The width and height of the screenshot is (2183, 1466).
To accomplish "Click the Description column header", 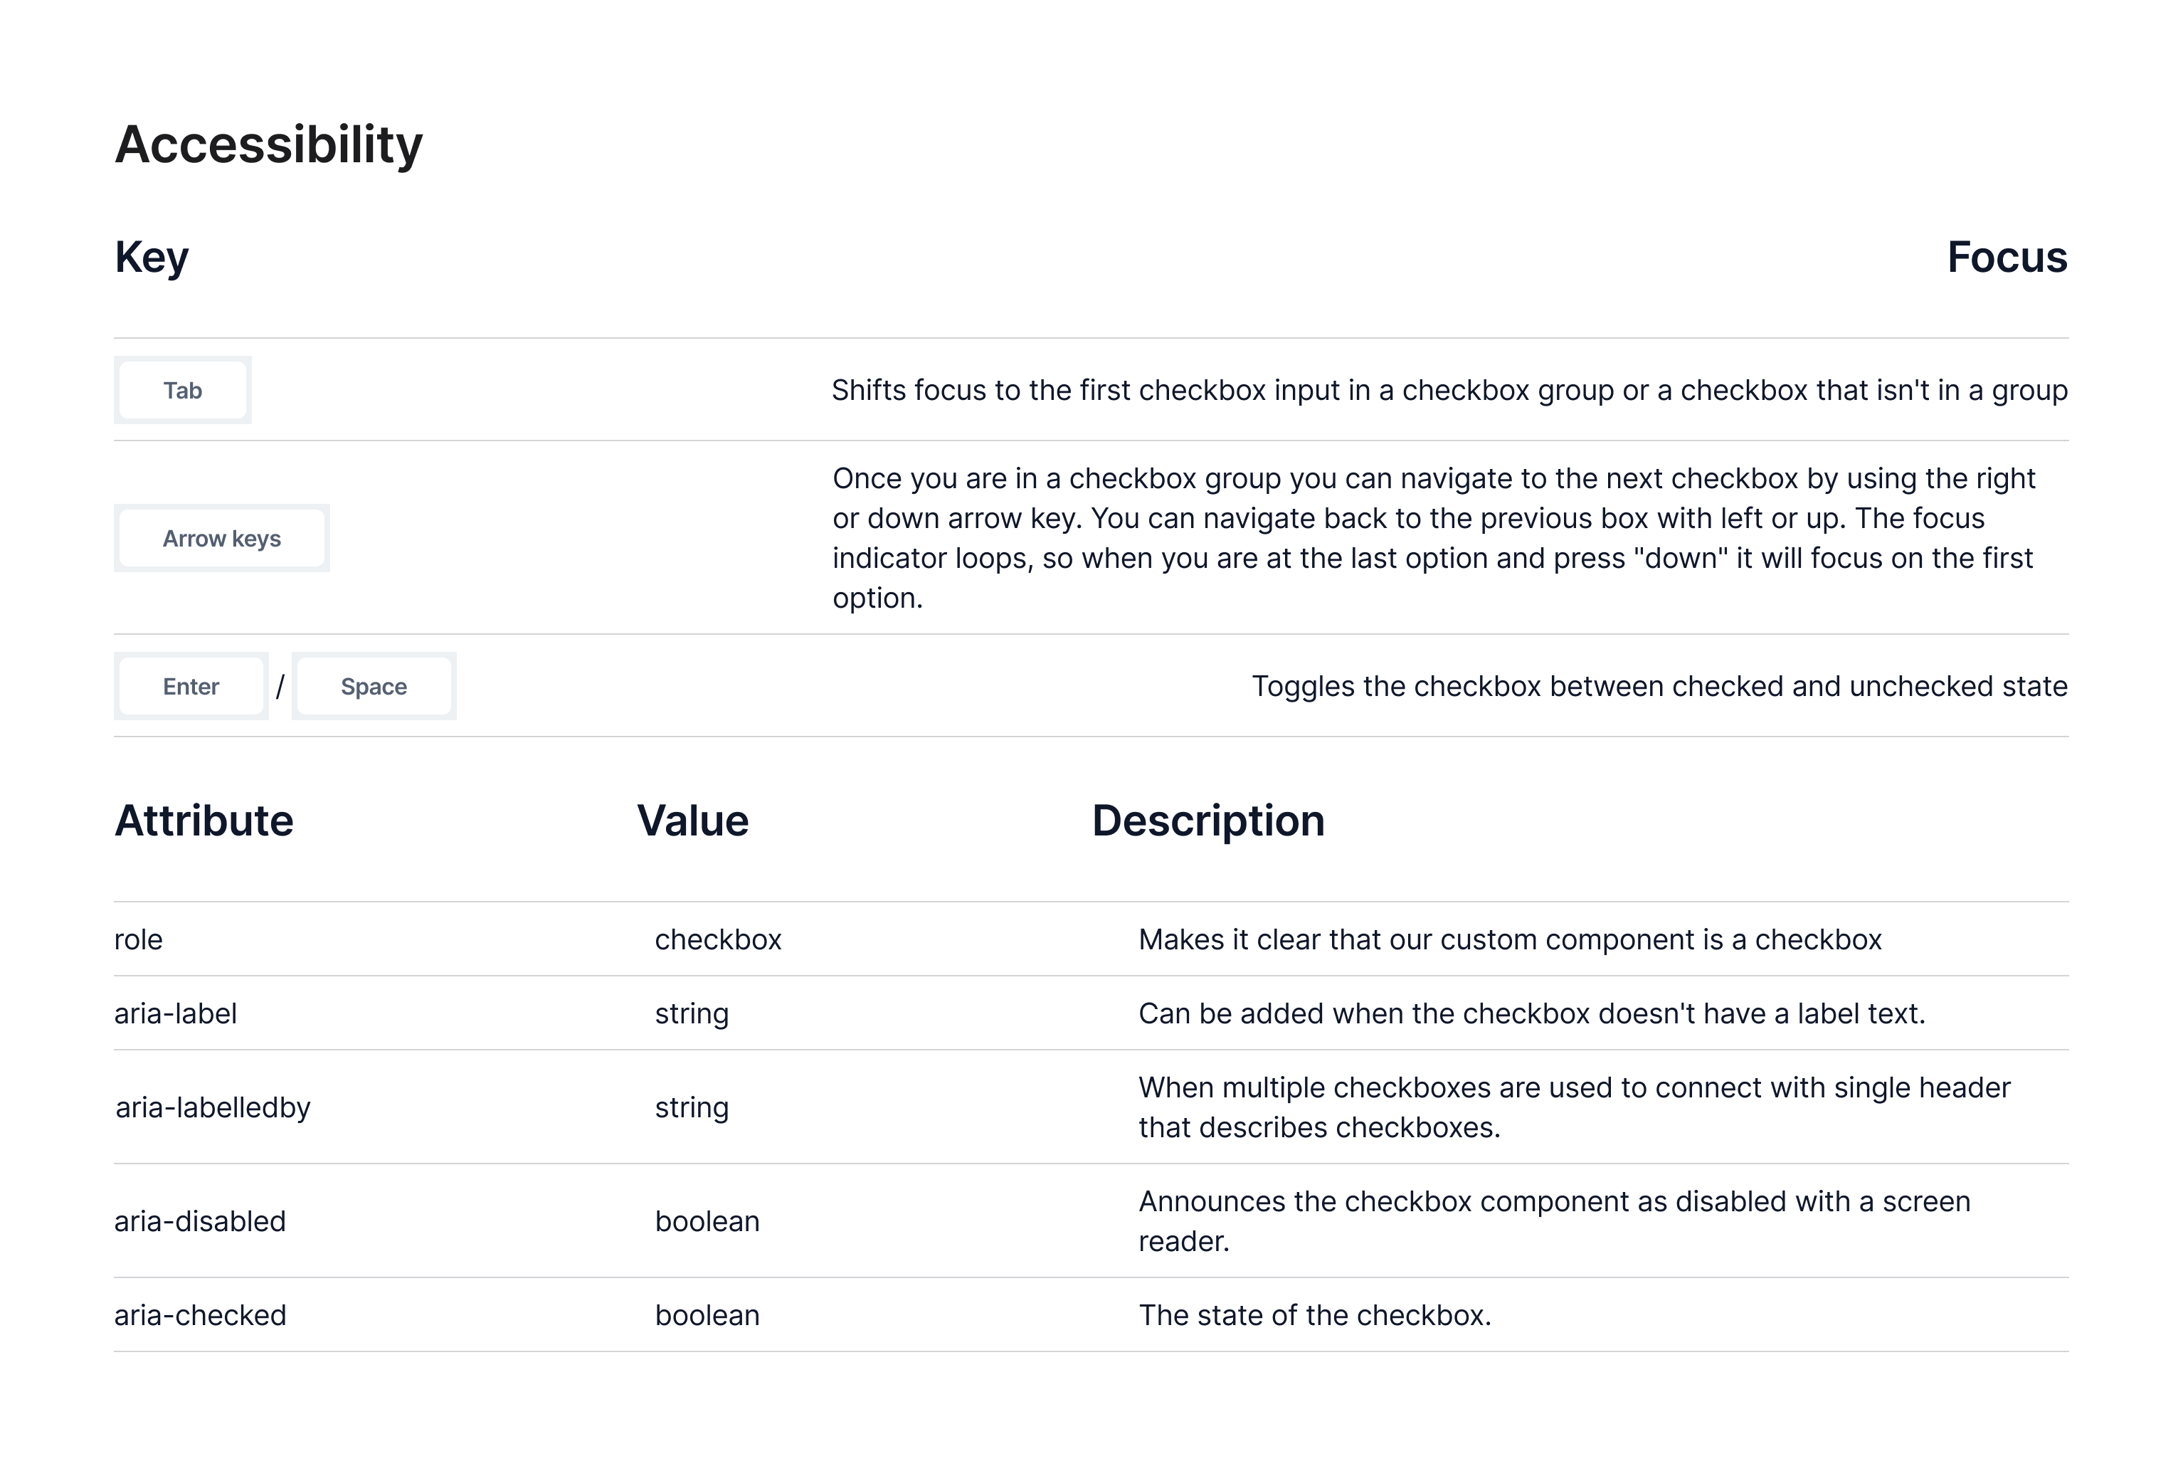I will click(1208, 821).
